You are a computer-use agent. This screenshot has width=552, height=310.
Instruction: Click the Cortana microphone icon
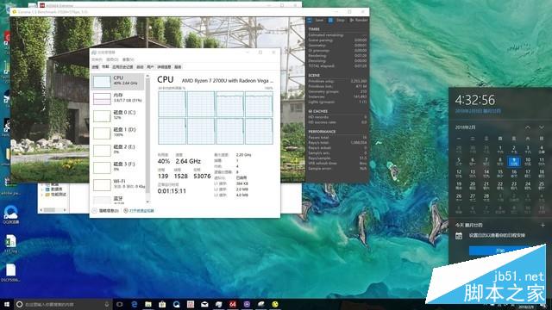[107, 304]
